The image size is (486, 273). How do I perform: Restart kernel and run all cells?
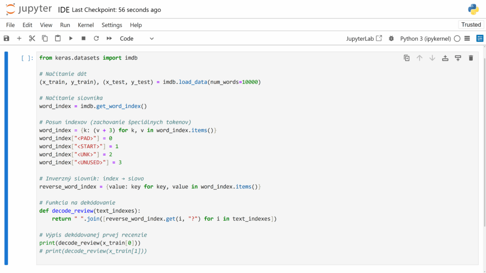(109, 38)
